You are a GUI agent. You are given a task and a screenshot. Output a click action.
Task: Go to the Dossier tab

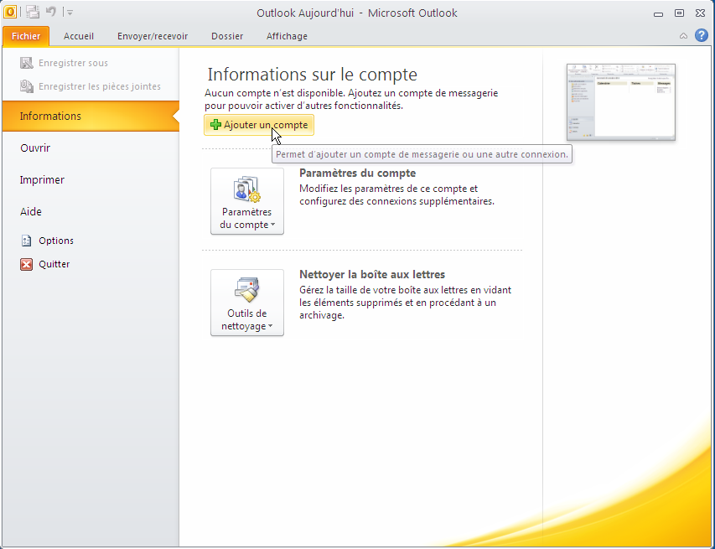click(227, 37)
